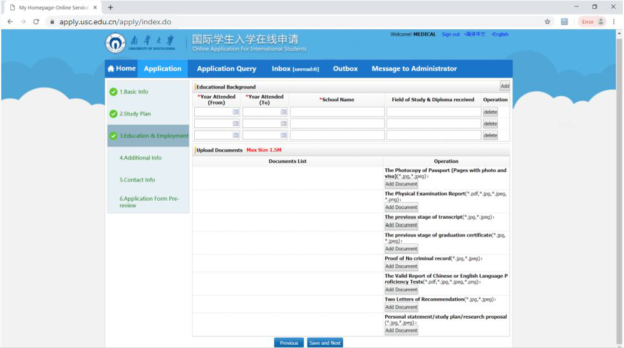This screenshot has height=348, width=624.
Task: Open the browser three-dot menu
Action: [614, 22]
